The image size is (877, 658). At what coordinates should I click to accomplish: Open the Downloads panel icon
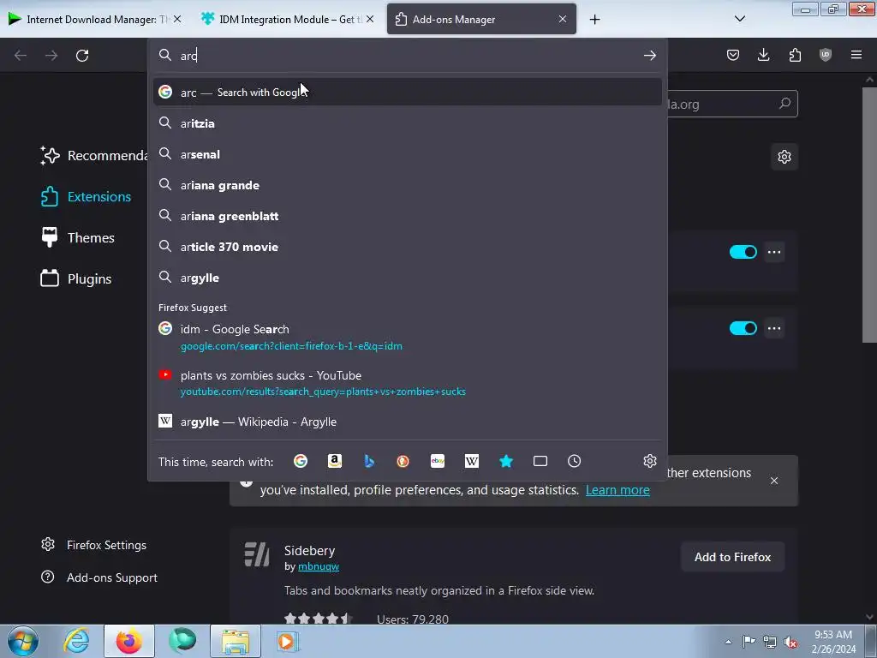coord(763,55)
